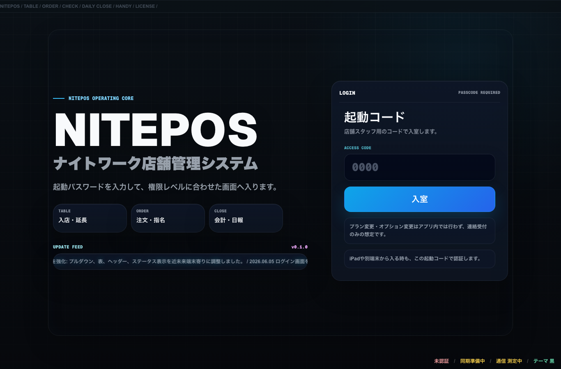Focus the ACCESS CODE input field
Screen dimensions: 561x369
[x=419, y=167]
